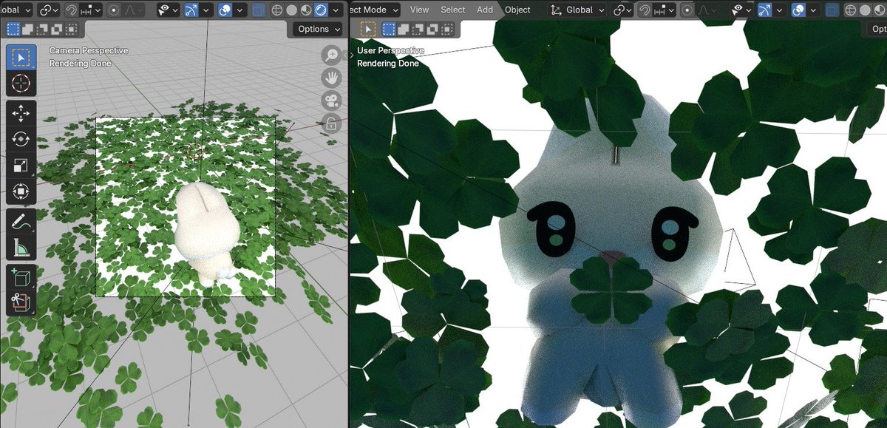The image size is (887, 428).
Task: Pick the Add Cube tool
Action: (x=21, y=277)
